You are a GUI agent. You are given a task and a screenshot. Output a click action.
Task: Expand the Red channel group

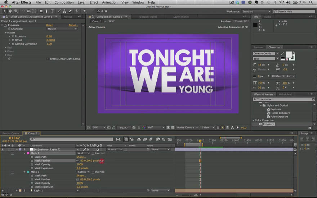tap(6, 48)
